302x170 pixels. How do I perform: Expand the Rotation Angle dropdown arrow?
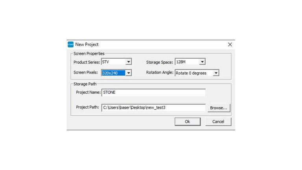click(216, 73)
